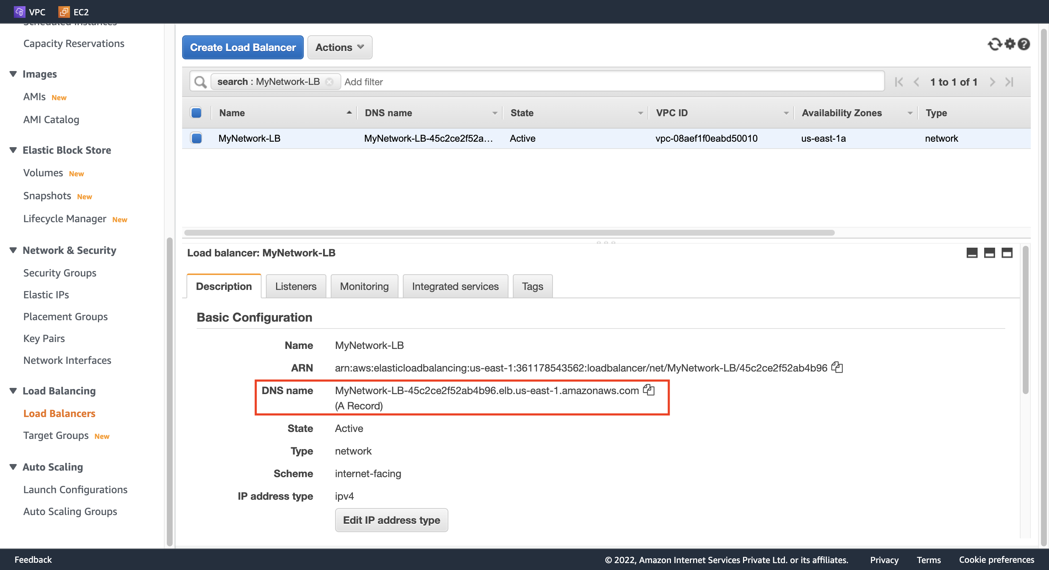Go to the first results page
The height and width of the screenshot is (570, 1049).
coord(899,82)
